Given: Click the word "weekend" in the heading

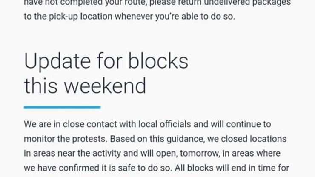Looking at the screenshot, I should point(105,86).
